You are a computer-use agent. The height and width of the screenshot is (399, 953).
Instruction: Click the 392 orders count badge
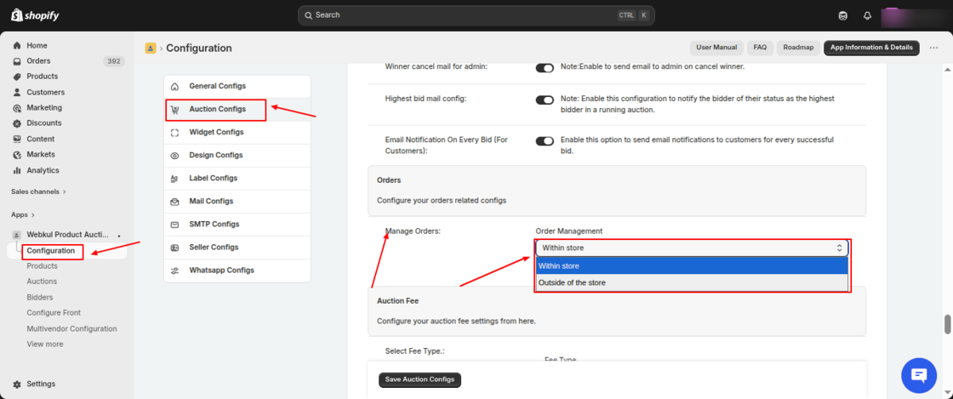(114, 61)
